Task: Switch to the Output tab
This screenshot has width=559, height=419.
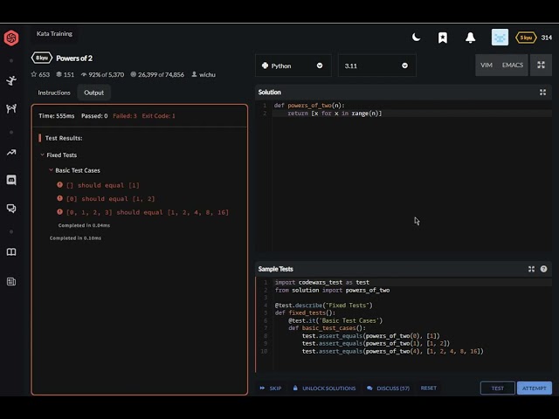Action: click(93, 93)
